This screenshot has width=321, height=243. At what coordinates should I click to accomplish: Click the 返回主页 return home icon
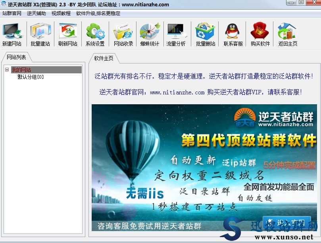point(288,34)
